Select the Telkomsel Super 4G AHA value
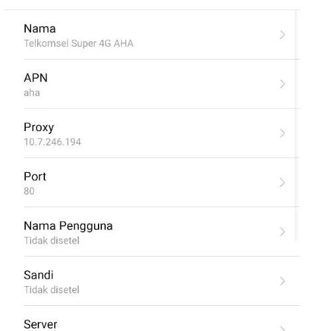This screenshot has width=309, height=331. [79, 44]
